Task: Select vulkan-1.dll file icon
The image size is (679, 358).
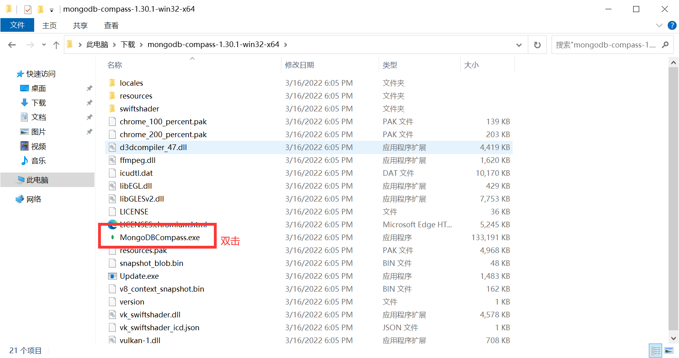Action: click(x=113, y=340)
